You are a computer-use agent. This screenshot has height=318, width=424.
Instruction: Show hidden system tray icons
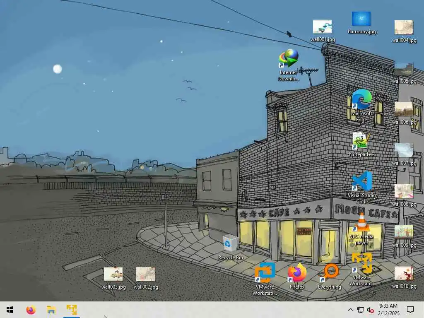pyautogui.click(x=350, y=310)
